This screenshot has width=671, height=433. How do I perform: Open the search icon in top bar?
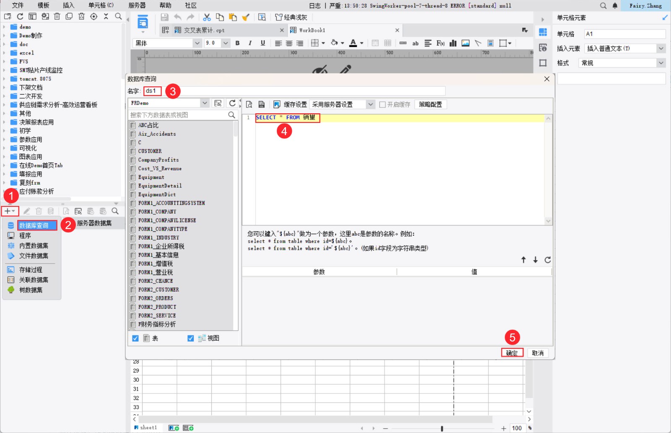[x=603, y=5]
